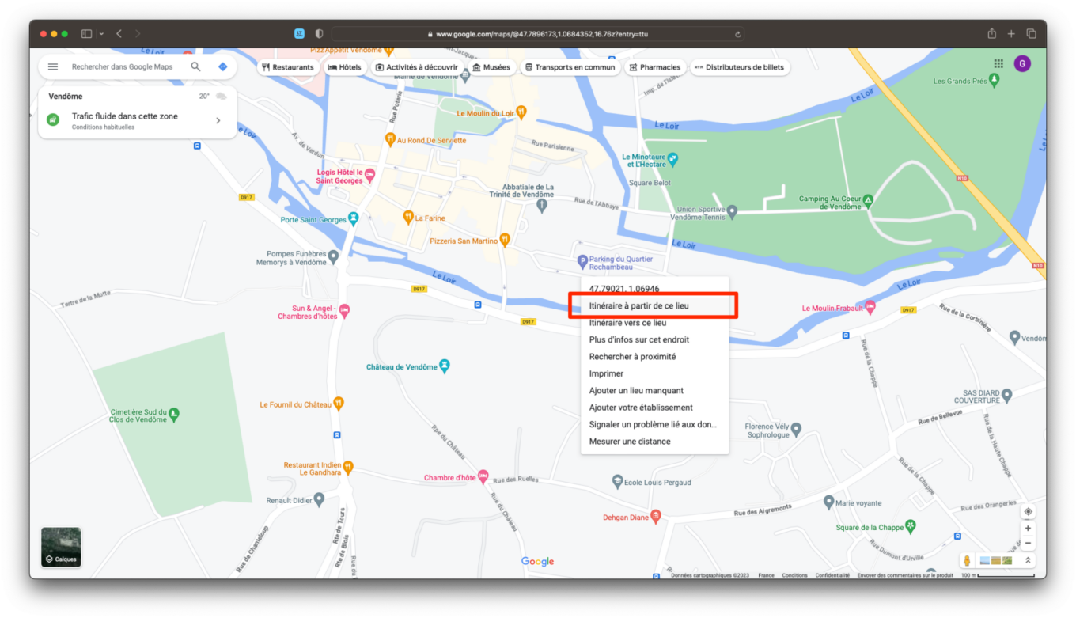Zoom out with the minus button
1076x618 pixels.
pos(1028,544)
